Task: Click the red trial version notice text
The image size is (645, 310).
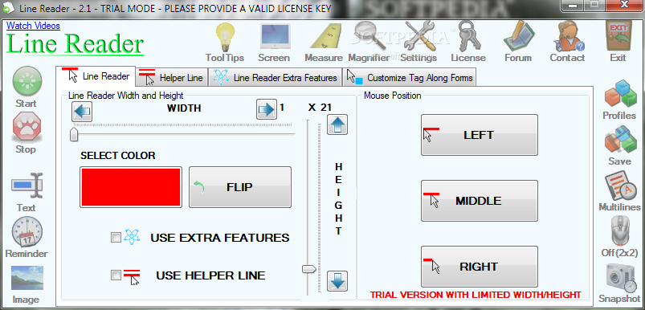Action: pos(475,295)
